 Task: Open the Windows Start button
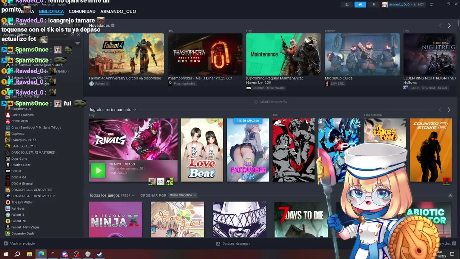point(5,254)
